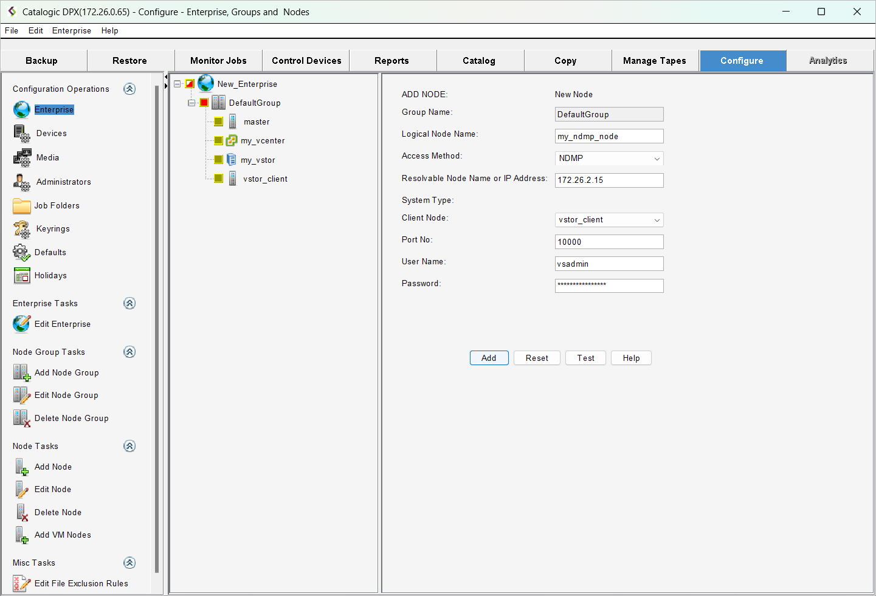Check the box beside my_vcenter node
This screenshot has width=876, height=596.
coord(219,140)
